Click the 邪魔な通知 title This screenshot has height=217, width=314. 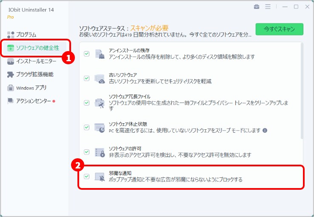click(120, 173)
